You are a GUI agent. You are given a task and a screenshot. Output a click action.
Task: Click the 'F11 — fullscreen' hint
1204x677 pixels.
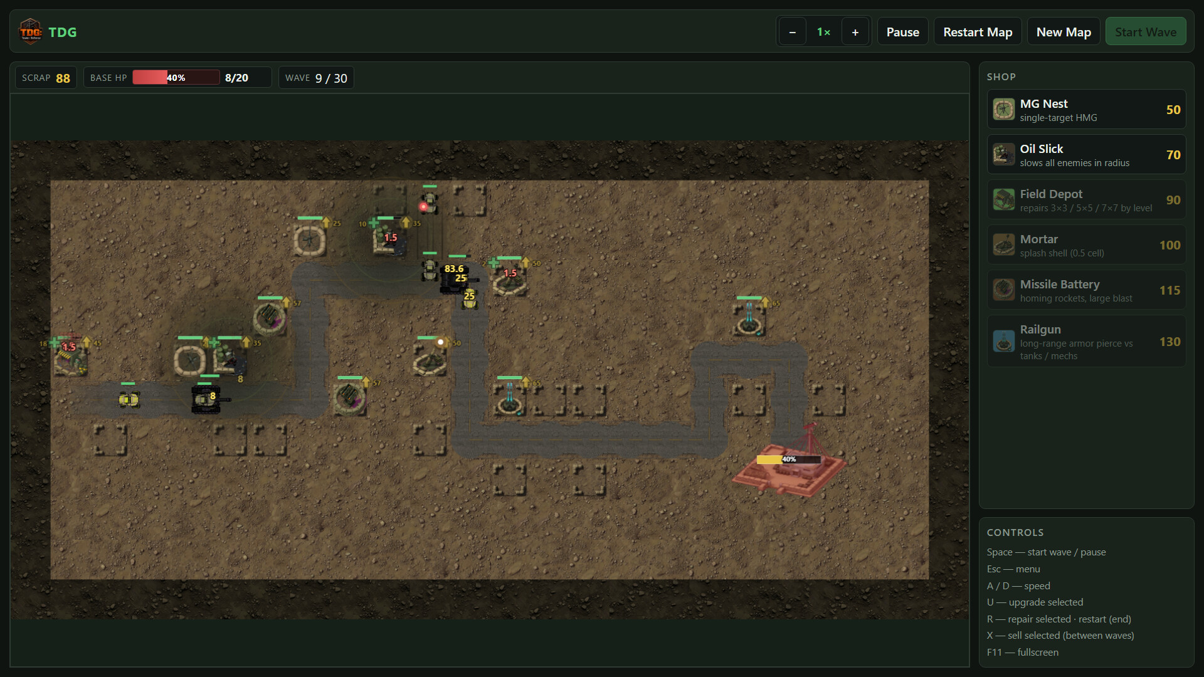(x=1022, y=653)
